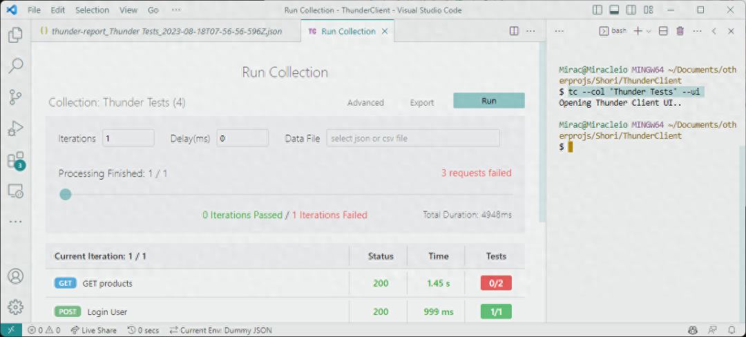
Task: Open Customize Layout button
Action: click(x=648, y=10)
